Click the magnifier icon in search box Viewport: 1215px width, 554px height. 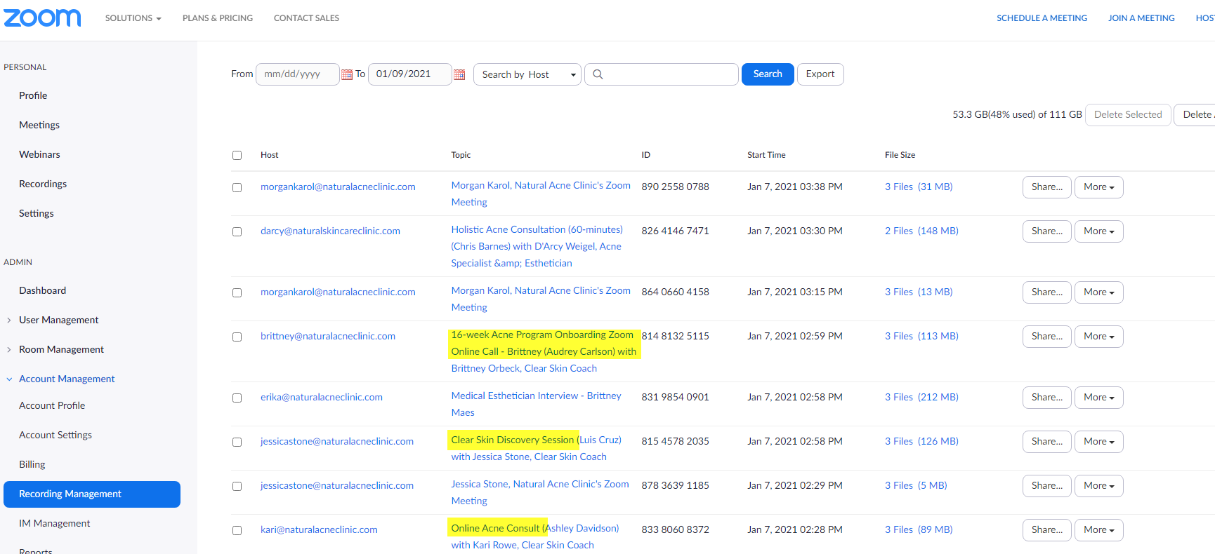pos(598,74)
